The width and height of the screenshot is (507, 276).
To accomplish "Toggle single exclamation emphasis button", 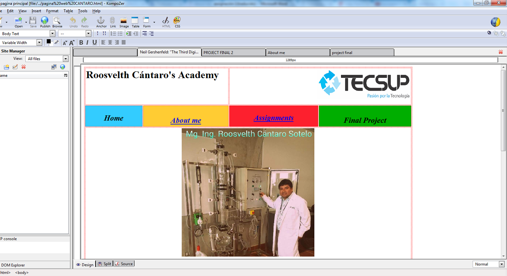I will click(98, 33).
